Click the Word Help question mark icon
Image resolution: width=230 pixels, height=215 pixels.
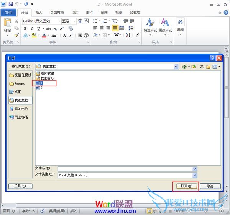(226, 13)
